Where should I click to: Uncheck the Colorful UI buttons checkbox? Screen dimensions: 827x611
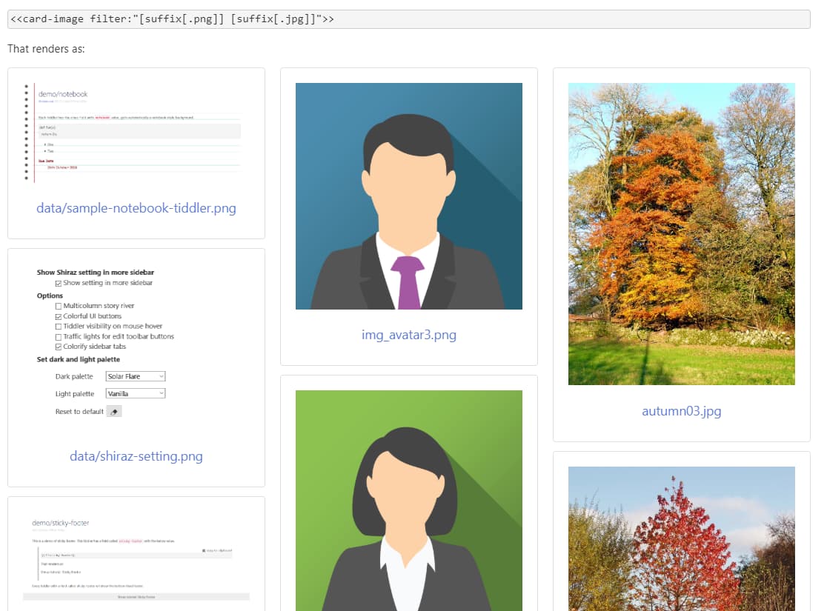pyautogui.click(x=59, y=316)
